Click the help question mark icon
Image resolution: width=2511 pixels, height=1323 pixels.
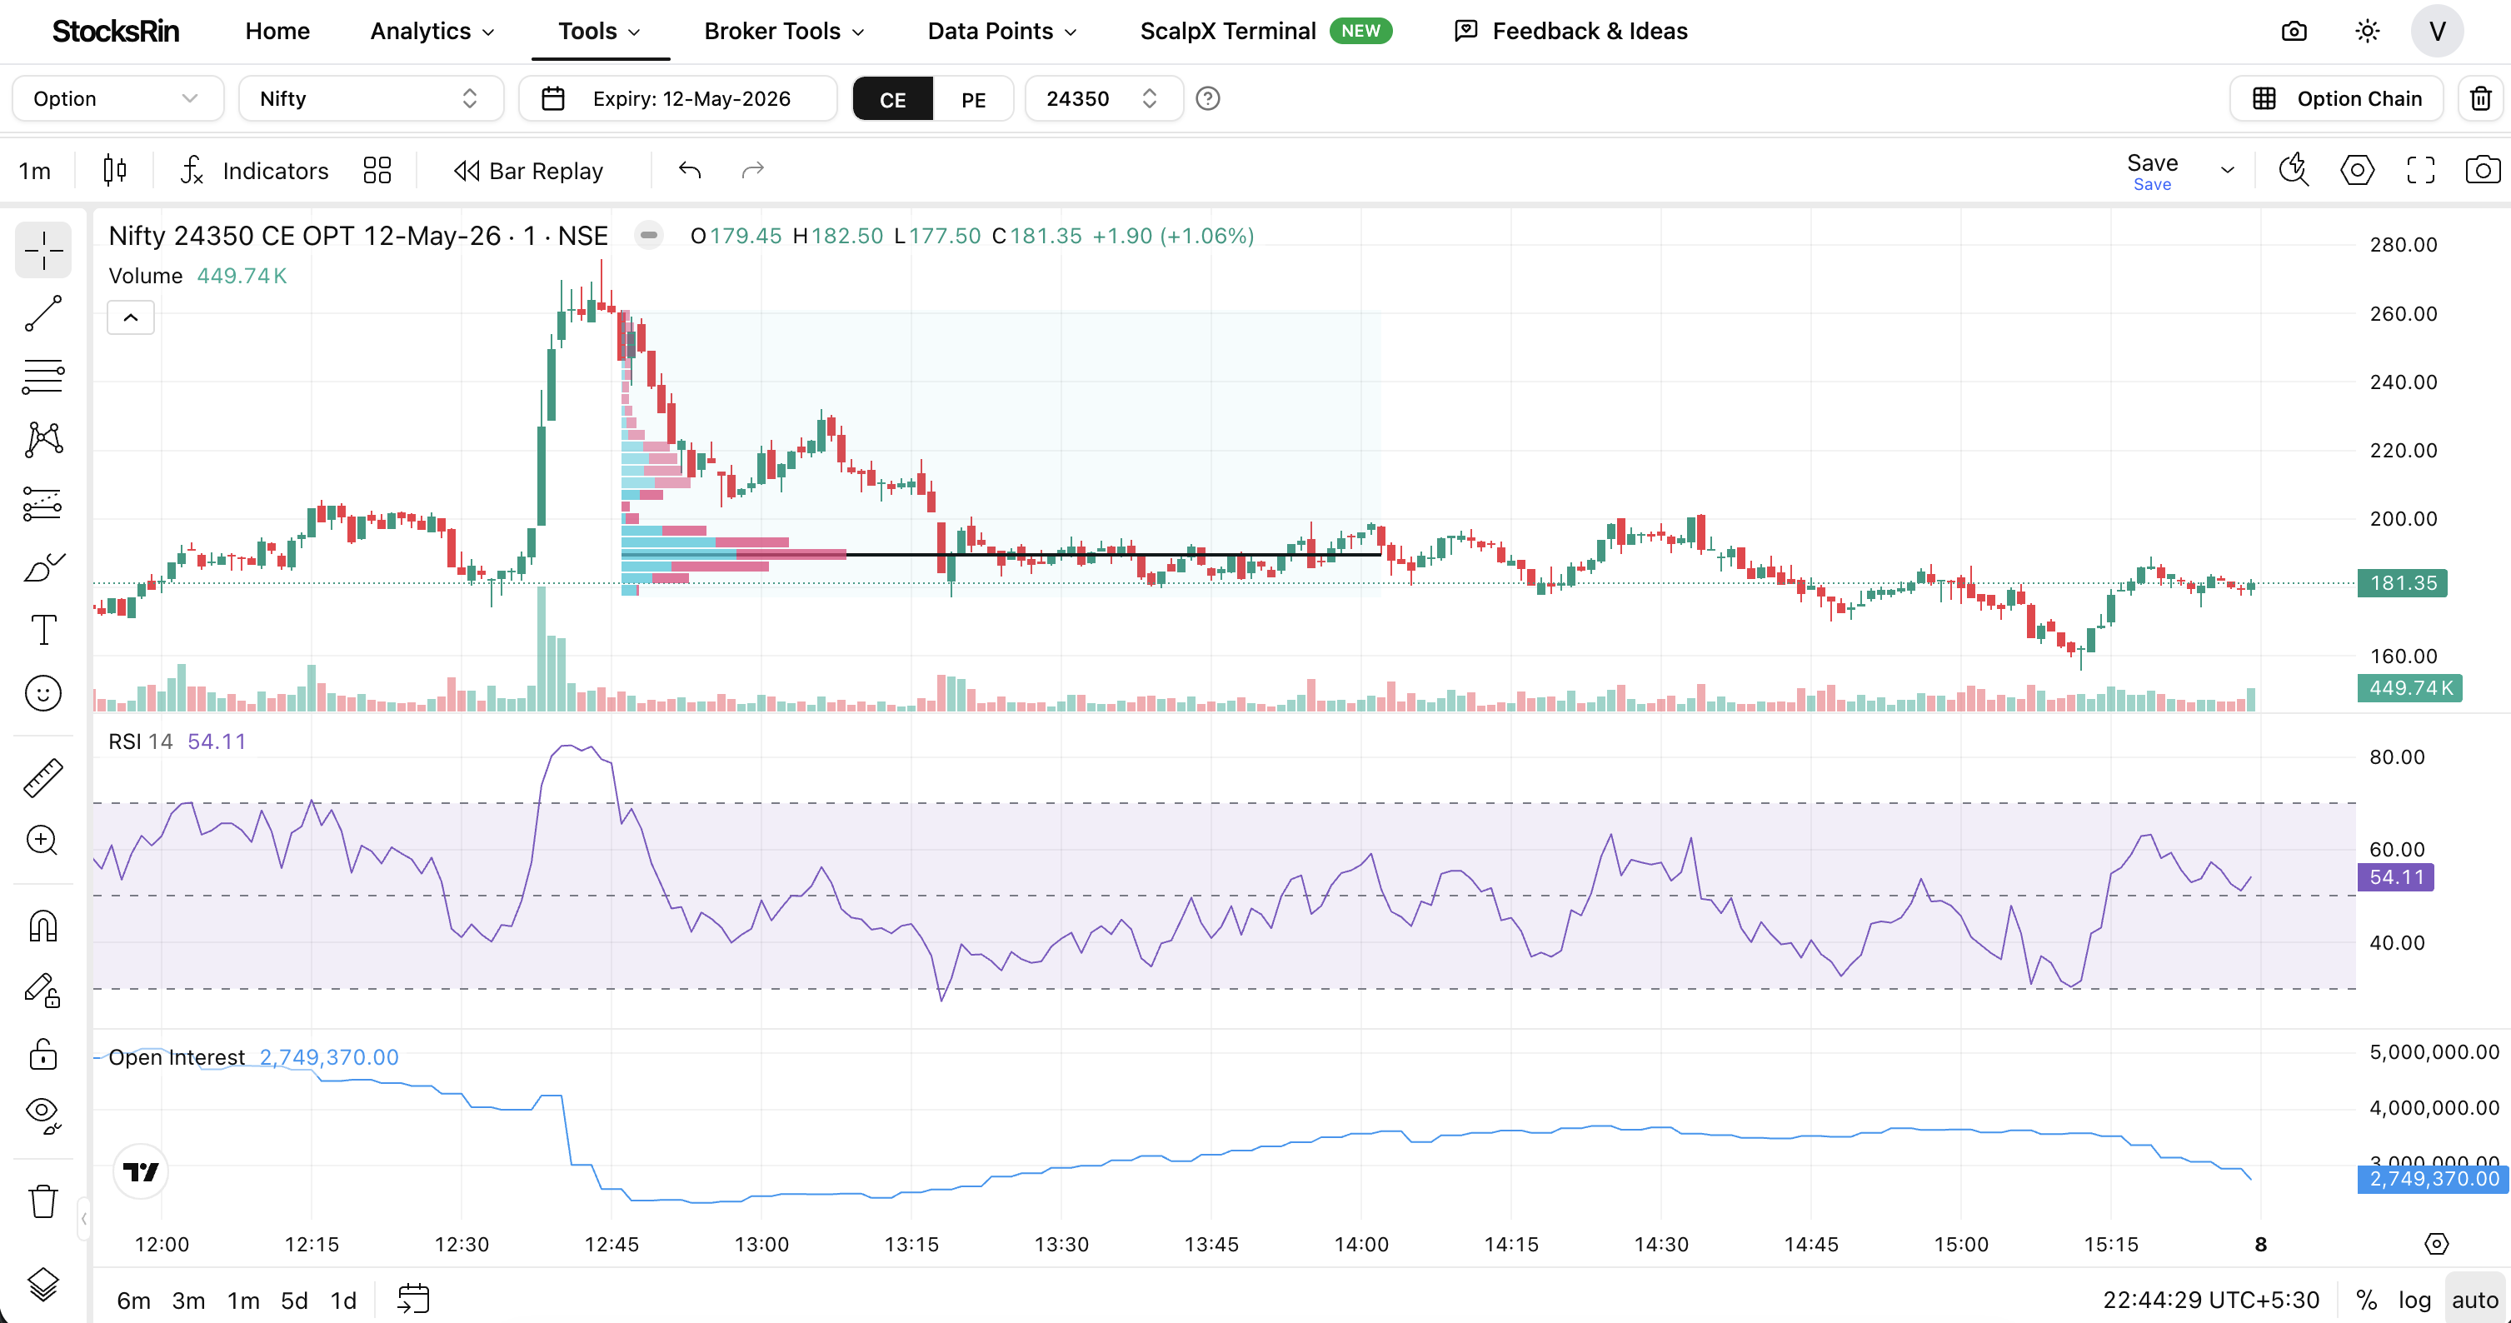coord(1208,98)
